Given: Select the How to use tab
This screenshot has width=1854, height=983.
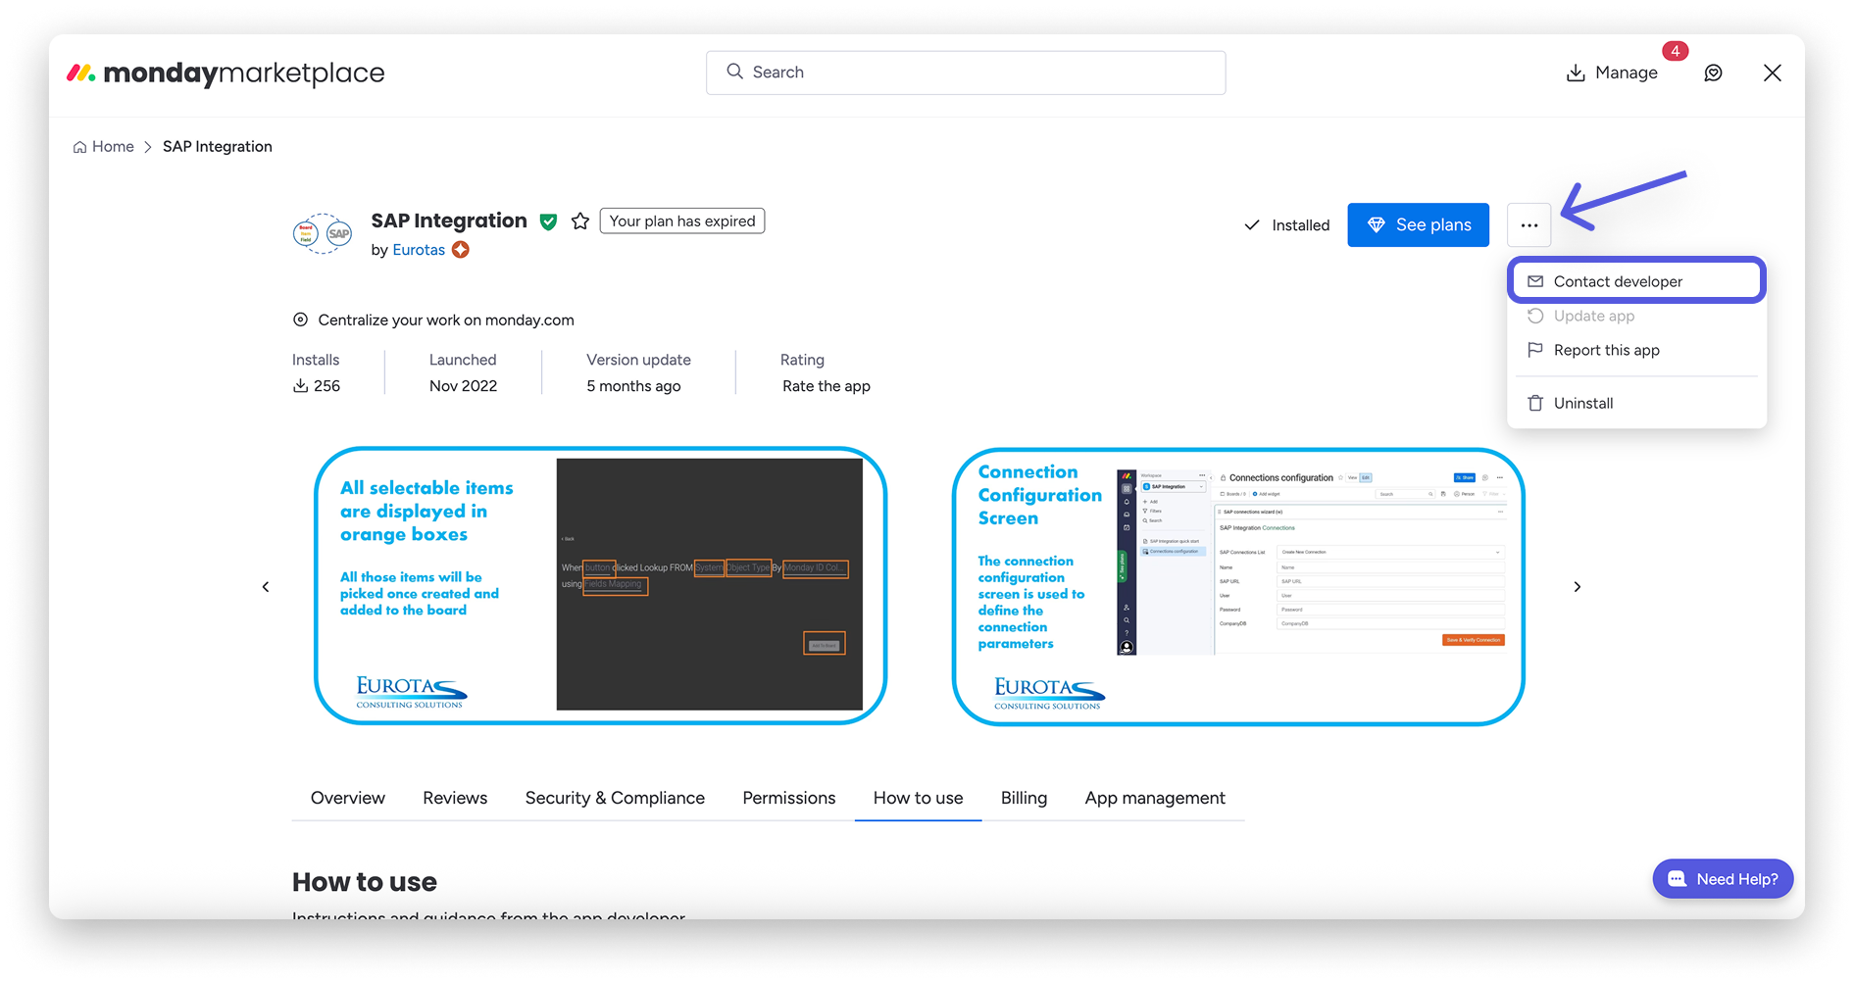Looking at the screenshot, I should coord(919,798).
